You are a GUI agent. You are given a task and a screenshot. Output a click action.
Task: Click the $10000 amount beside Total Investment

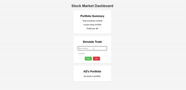point(99,21)
